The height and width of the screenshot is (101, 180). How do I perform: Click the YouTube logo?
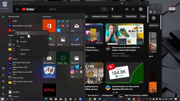pyautogui.click(x=28, y=9)
